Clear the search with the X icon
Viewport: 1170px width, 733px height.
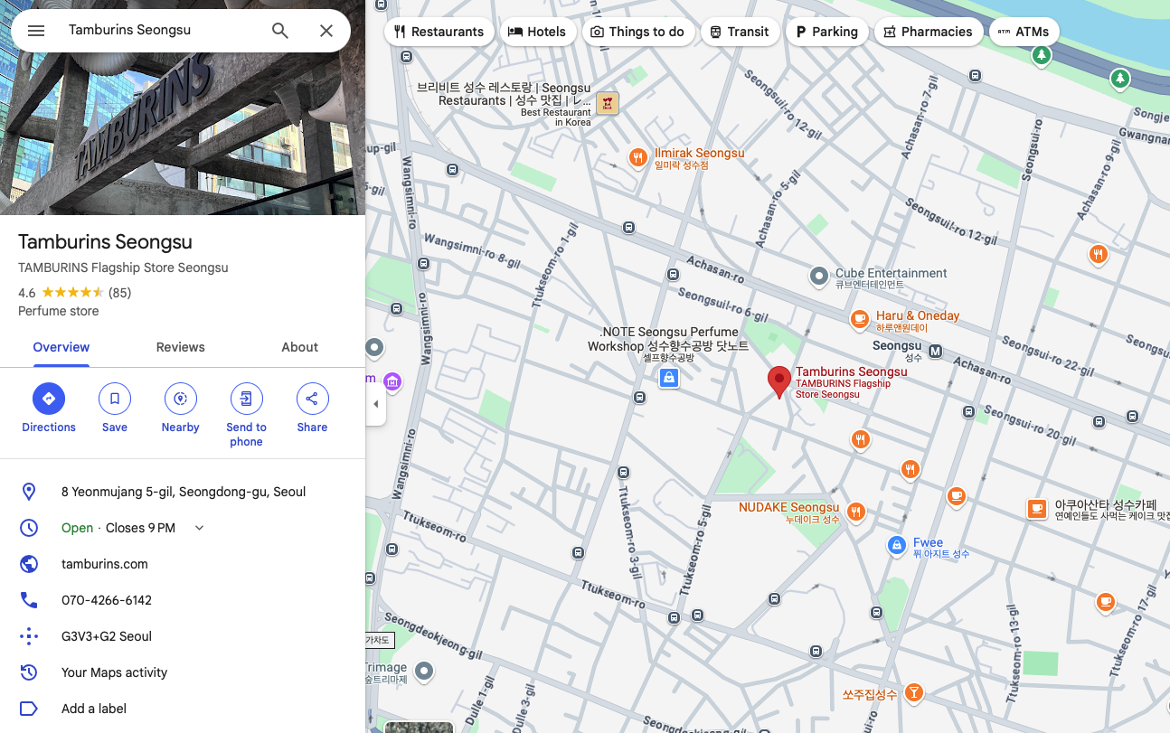[x=326, y=31]
